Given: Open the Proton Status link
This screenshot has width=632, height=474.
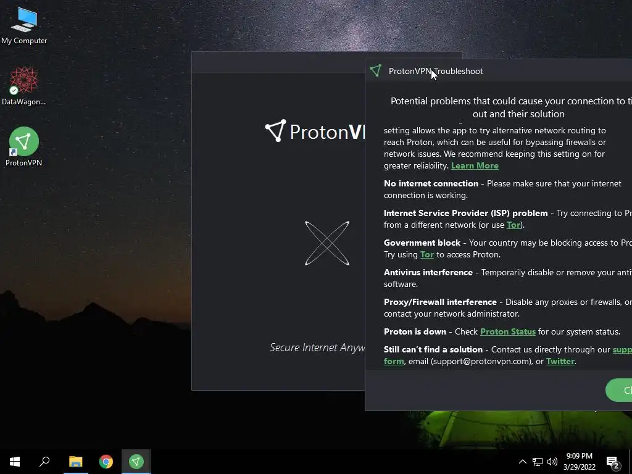Looking at the screenshot, I should point(508,331).
